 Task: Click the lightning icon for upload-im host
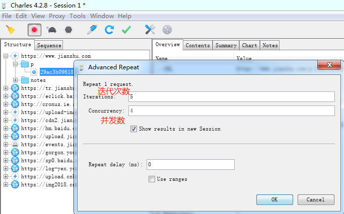15,112
